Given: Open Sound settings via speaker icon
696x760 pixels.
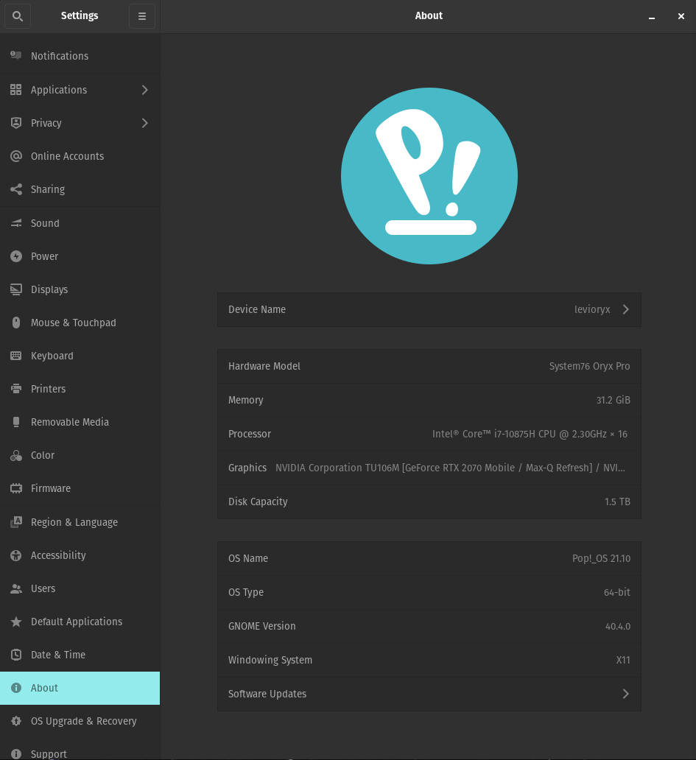Looking at the screenshot, I should click(15, 222).
